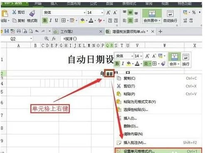Screen dimensions: 205x153
Task: Open the ribbon borders dropdown arrow
Action: (x=68, y=20)
